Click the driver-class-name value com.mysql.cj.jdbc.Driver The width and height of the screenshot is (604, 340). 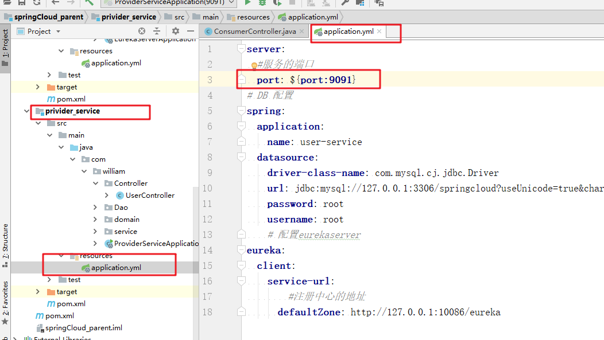tap(436, 173)
